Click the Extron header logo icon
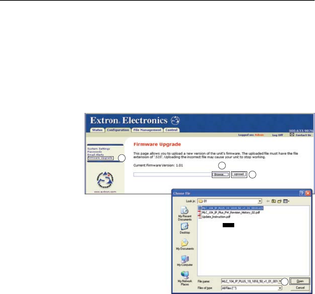This screenshot has height=294, width=315. click(175, 120)
